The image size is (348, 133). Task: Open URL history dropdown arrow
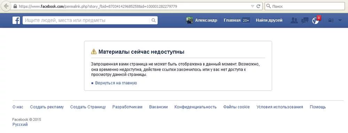[x=253, y=6]
